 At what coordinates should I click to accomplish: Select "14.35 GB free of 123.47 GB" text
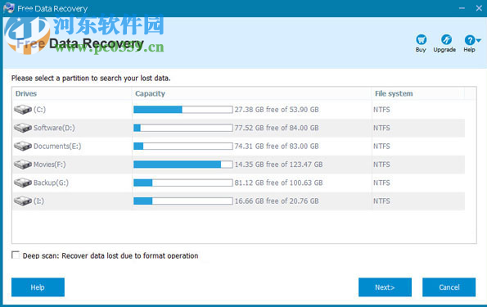(x=278, y=165)
